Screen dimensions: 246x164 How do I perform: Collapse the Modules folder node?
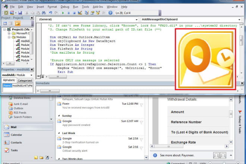9,37
